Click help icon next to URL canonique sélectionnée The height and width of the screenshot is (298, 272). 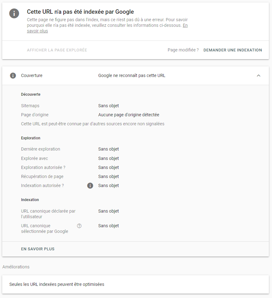(79, 226)
